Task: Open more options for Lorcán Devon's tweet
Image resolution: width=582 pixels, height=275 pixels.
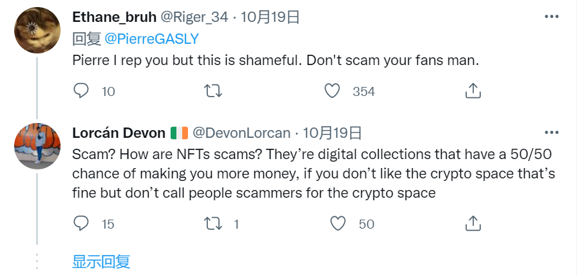Action: tap(551, 133)
